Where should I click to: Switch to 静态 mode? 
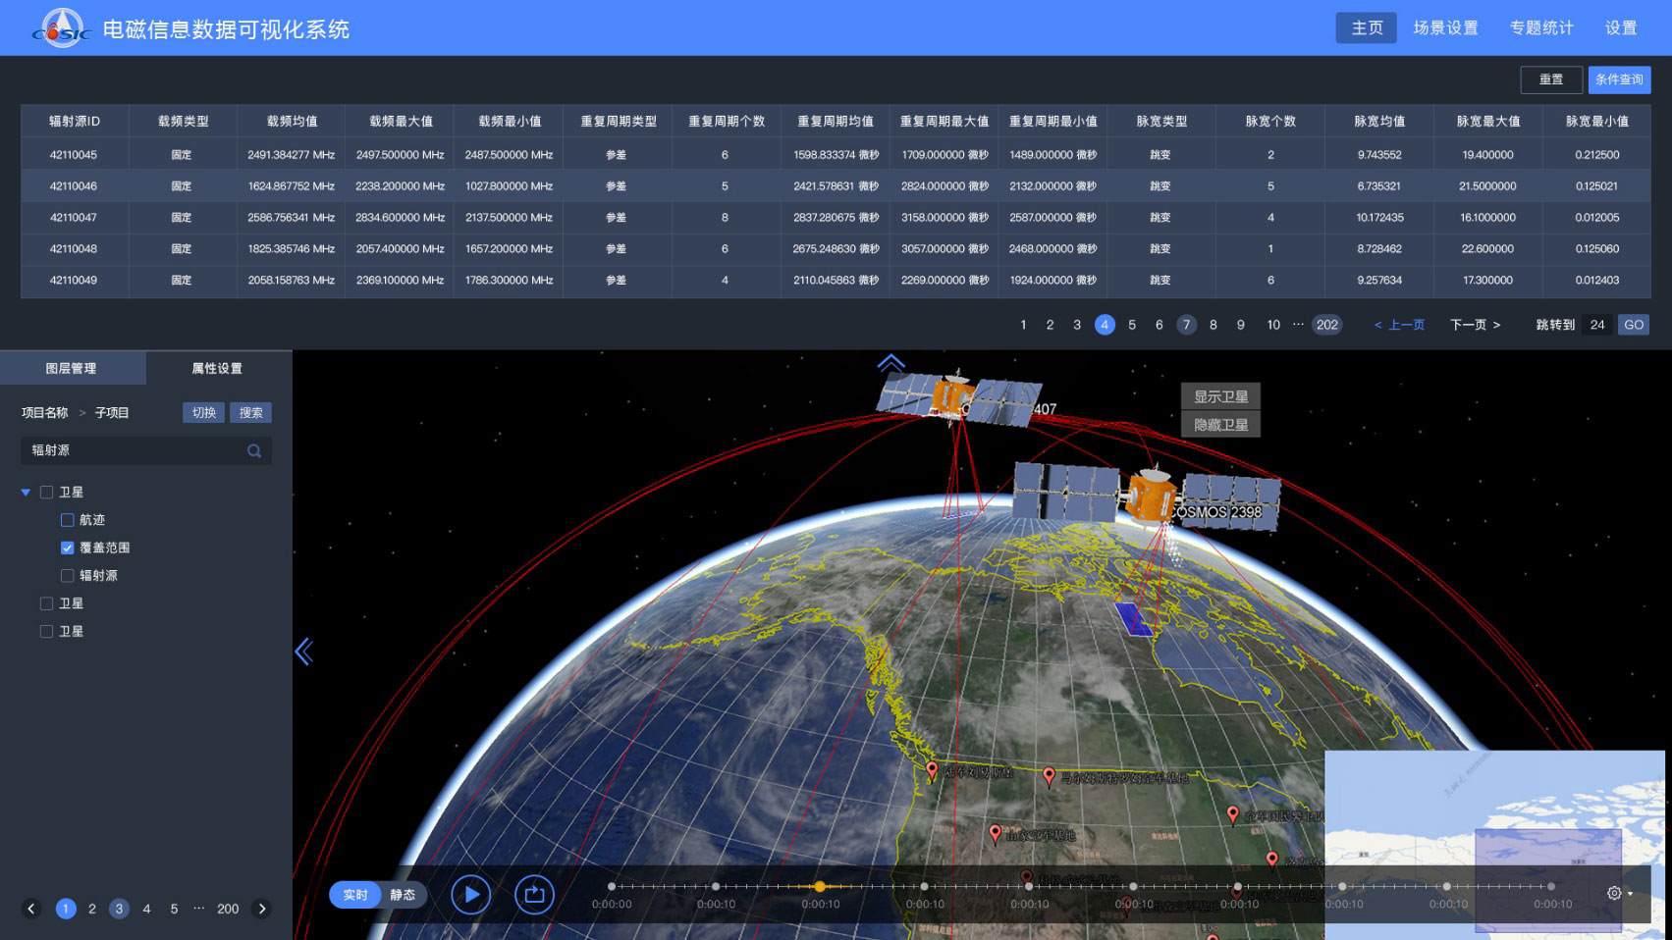tap(403, 895)
